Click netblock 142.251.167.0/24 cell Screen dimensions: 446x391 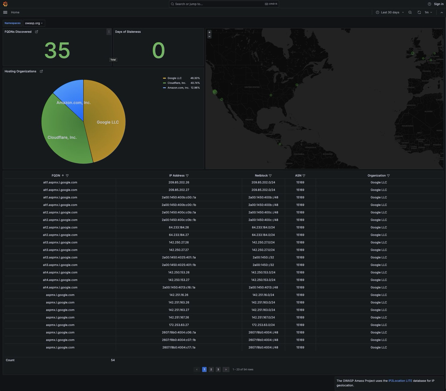coord(263,317)
